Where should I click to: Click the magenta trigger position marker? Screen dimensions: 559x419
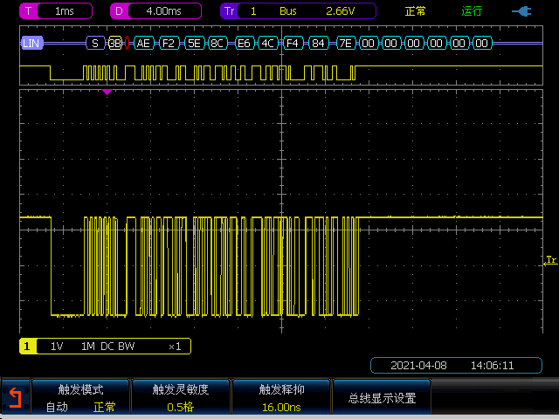coord(107,92)
